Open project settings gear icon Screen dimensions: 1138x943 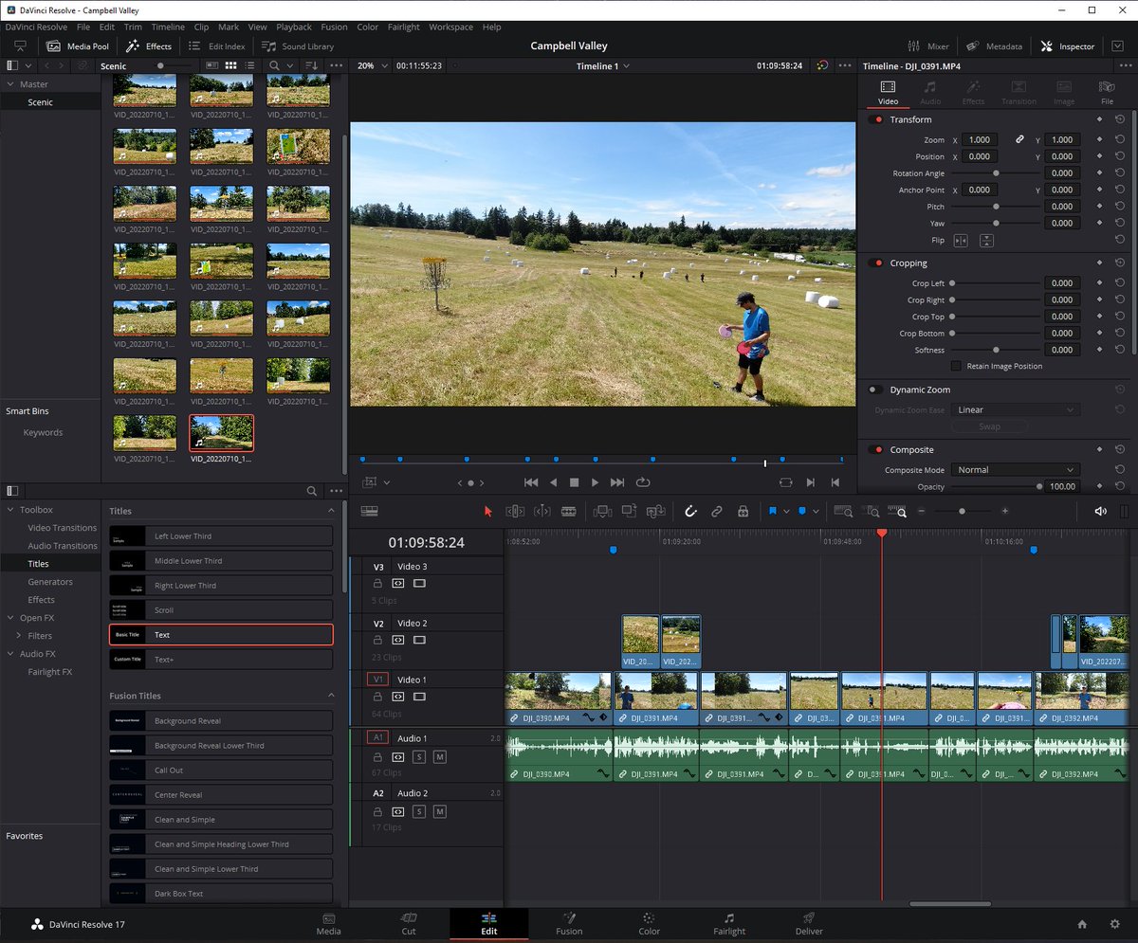coord(1114,923)
